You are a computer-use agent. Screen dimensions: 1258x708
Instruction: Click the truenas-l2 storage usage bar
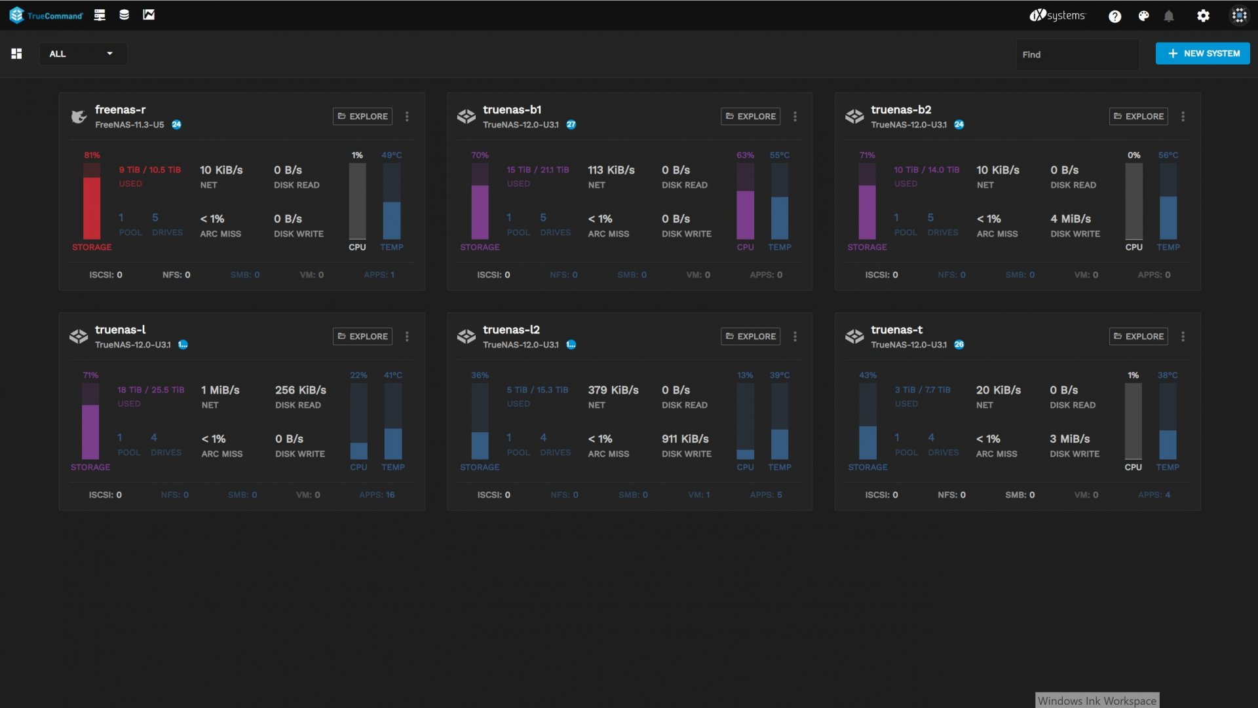(480, 421)
